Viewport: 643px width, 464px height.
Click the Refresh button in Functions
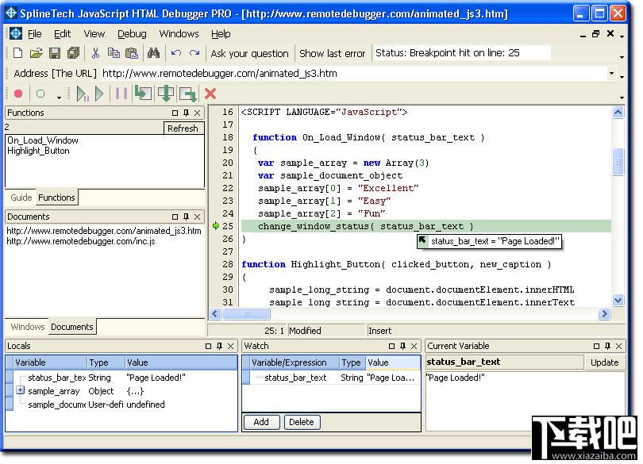click(183, 128)
